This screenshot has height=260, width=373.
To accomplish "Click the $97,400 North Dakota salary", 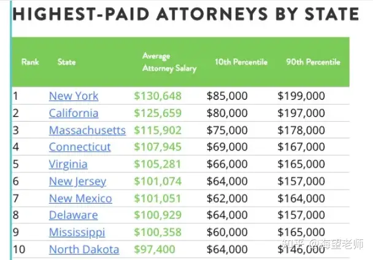I will click(155, 250).
